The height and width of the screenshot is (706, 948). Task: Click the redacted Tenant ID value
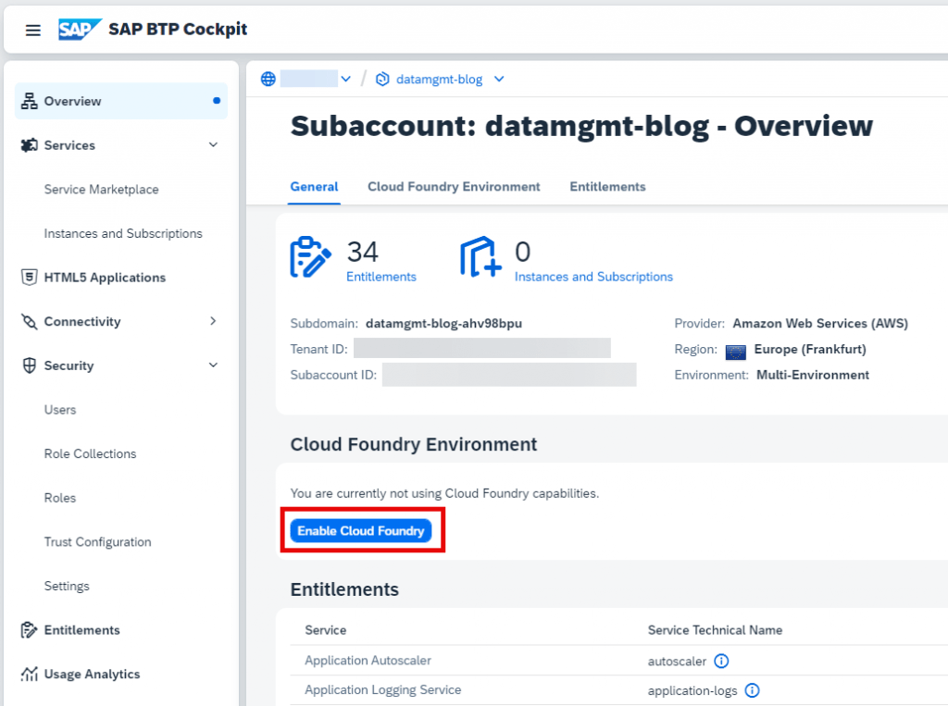tap(481, 348)
